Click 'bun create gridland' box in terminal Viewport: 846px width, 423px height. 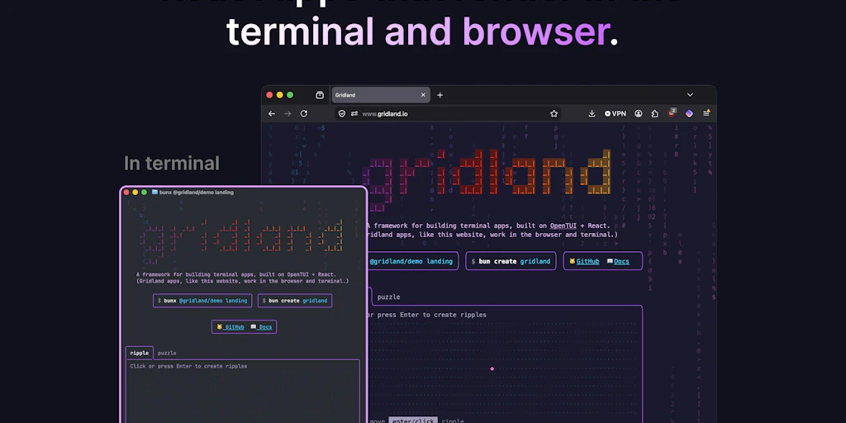tap(295, 301)
